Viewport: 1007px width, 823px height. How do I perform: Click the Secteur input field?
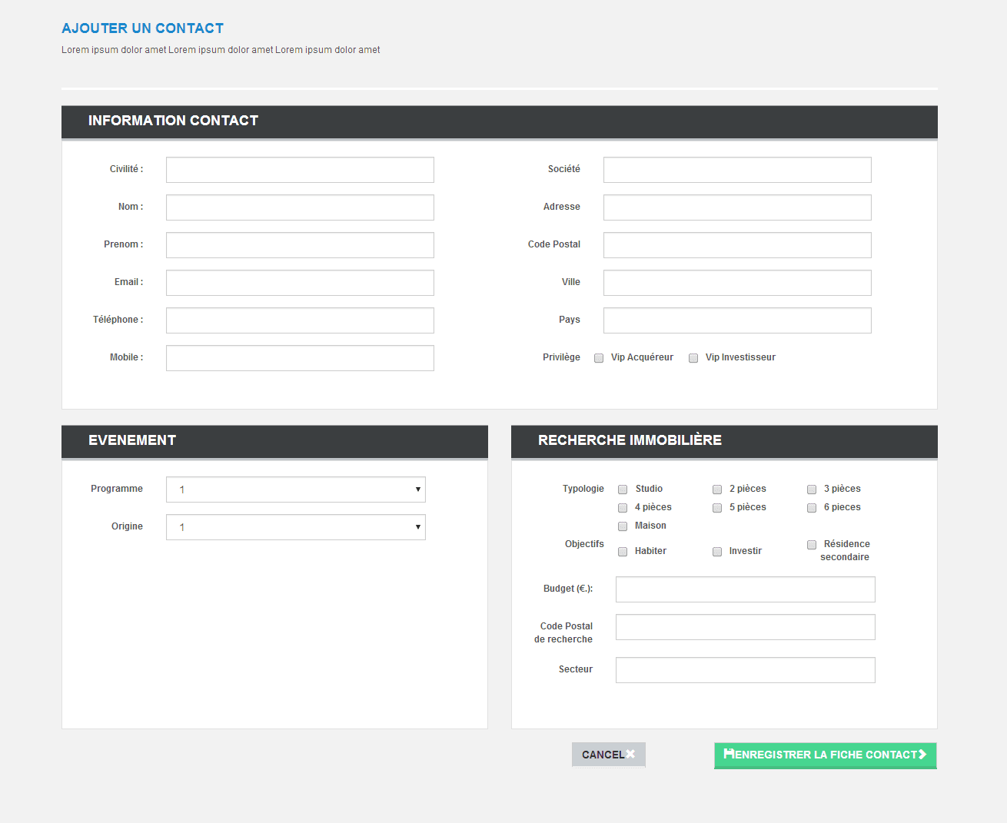point(744,669)
